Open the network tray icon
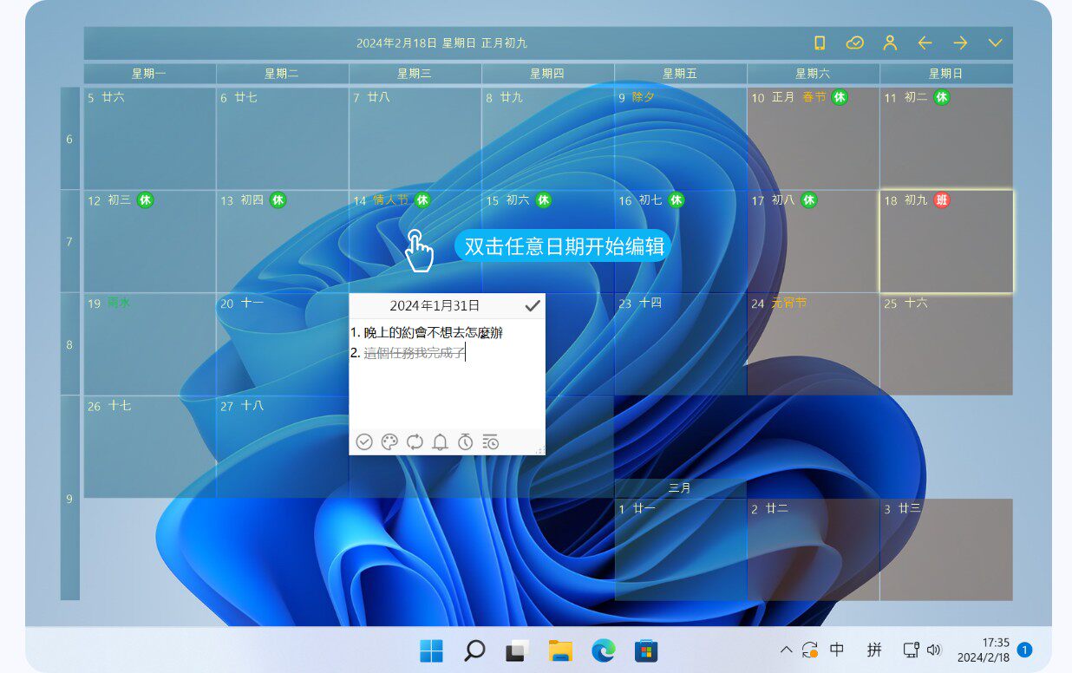 pyautogui.click(x=911, y=650)
